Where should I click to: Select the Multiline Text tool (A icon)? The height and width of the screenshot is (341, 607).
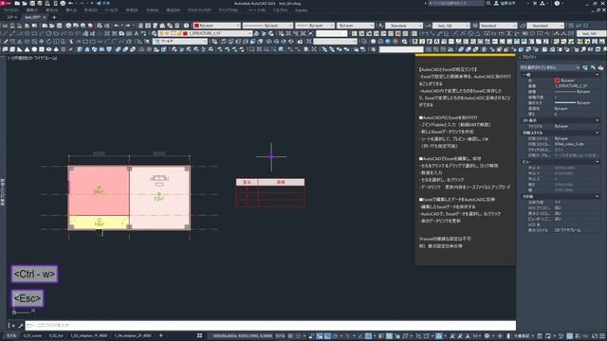point(137,34)
